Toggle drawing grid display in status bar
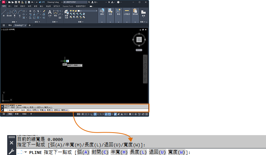Screen dimensions: 266x155 click(83, 114)
